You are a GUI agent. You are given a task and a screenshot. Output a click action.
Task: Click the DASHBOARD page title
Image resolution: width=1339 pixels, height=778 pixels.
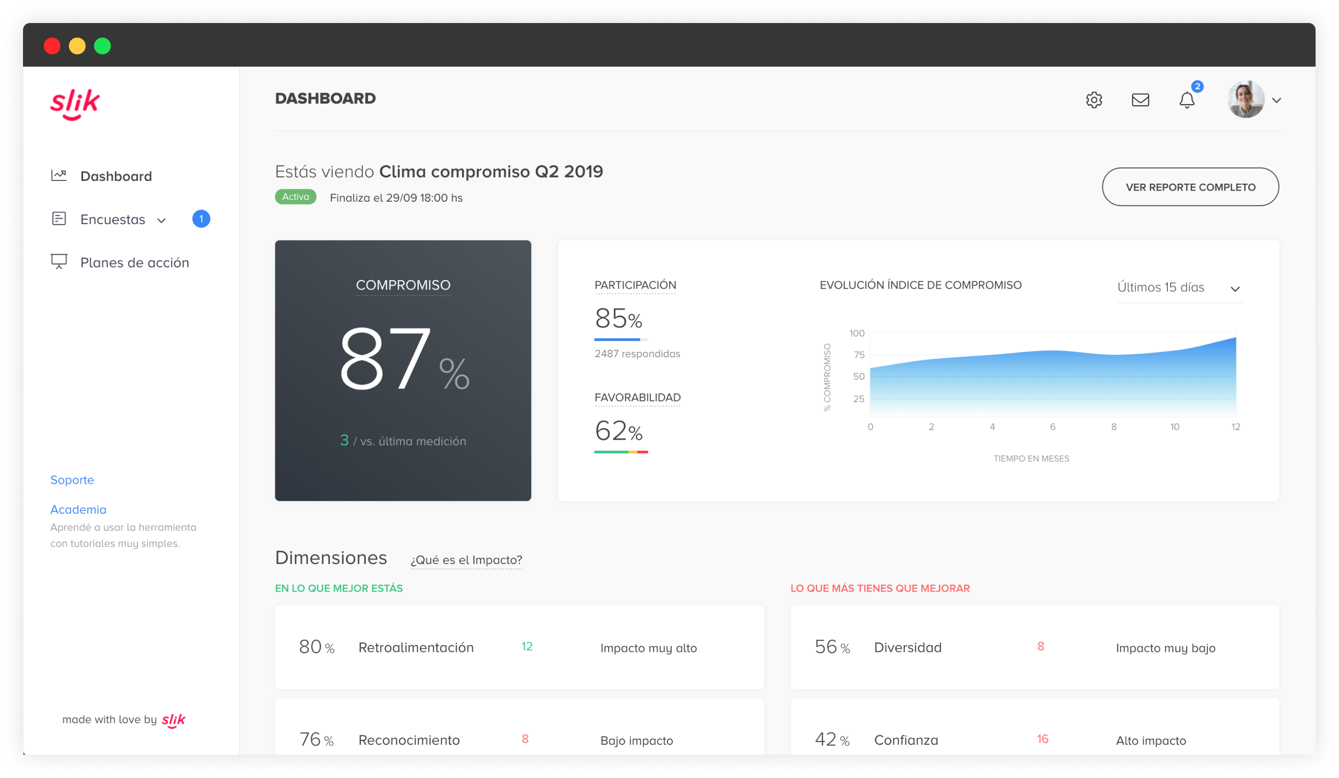tap(325, 99)
